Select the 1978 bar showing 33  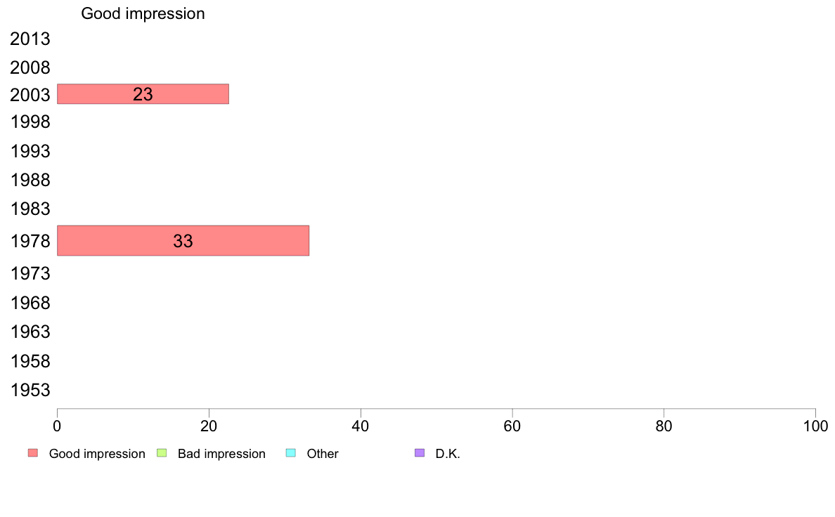point(183,241)
